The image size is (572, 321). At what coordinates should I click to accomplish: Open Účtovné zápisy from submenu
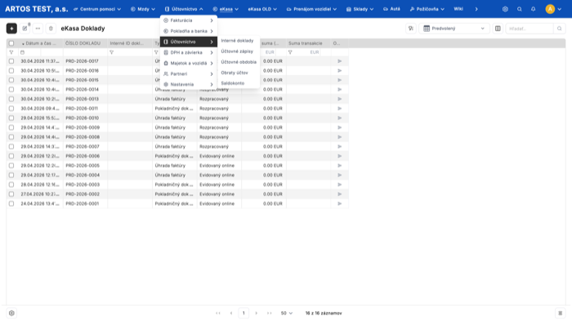(x=237, y=51)
